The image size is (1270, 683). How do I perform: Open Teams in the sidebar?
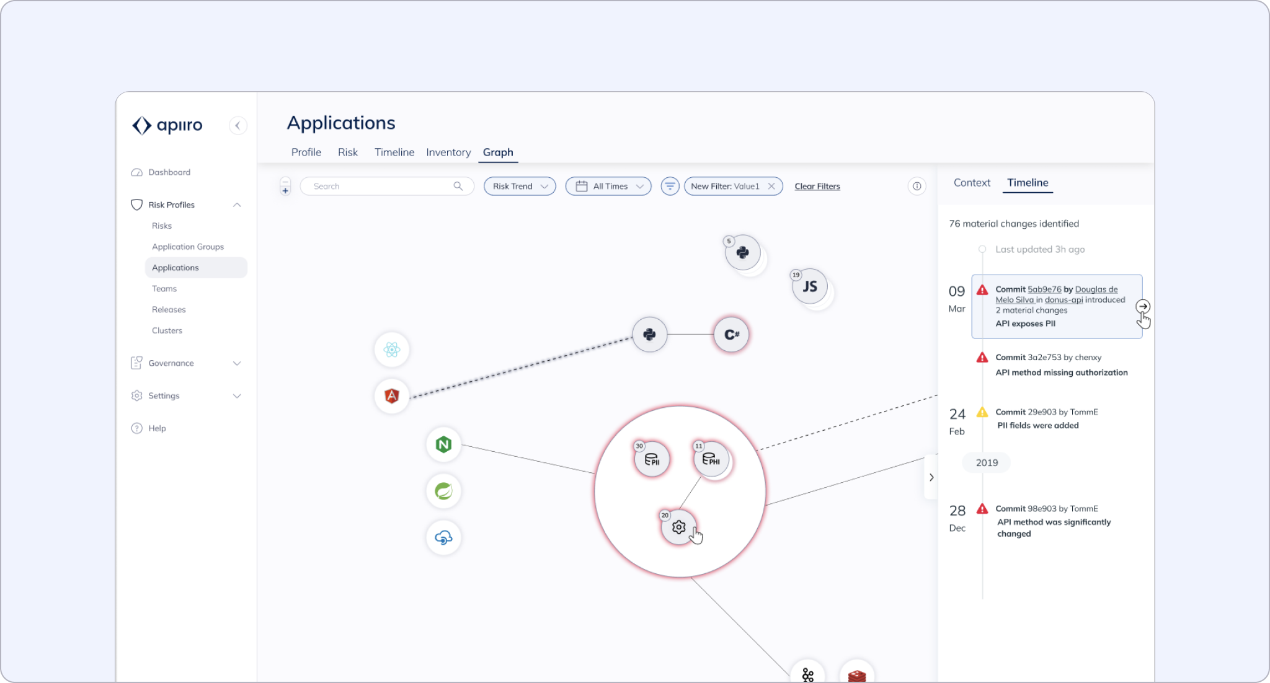(x=164, y=289)
